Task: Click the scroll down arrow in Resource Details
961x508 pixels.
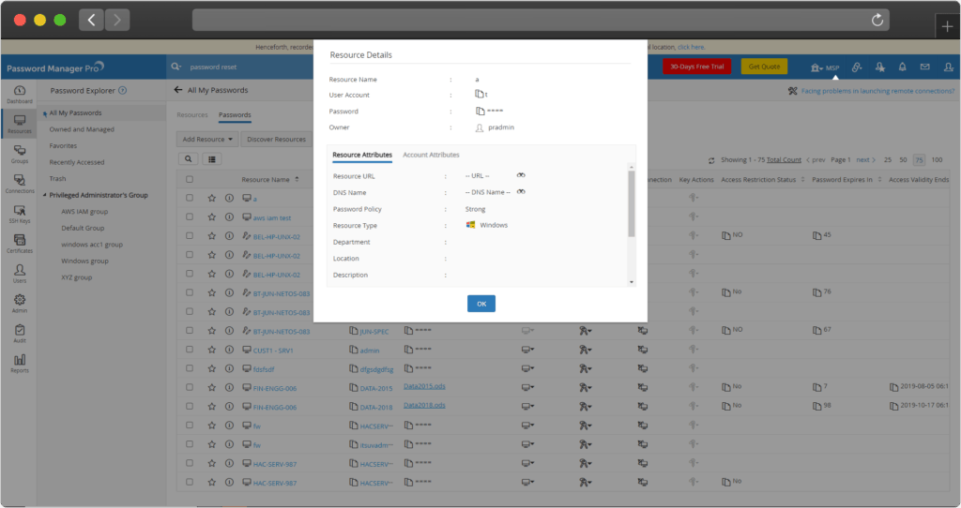Action: 632,282
